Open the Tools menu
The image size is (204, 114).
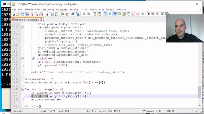point(84,9)
